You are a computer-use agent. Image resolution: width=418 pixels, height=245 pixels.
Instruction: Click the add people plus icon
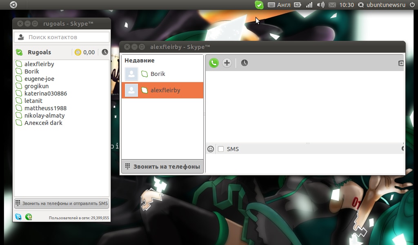227,63
